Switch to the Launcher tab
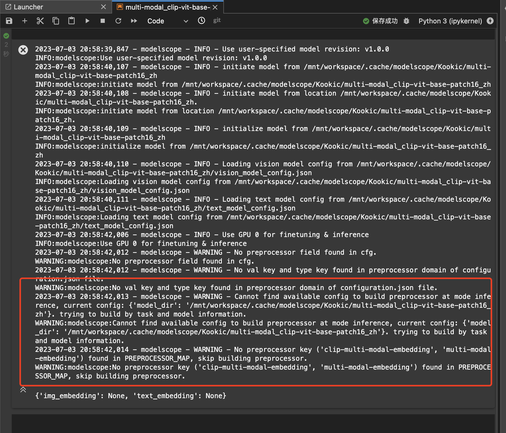Viewport: 506px width, 433px height. 28,7
